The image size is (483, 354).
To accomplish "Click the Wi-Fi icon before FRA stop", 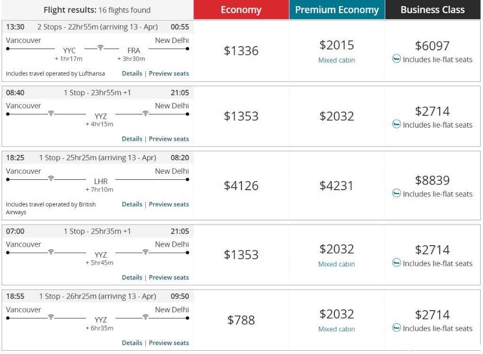I will point(100,48).
